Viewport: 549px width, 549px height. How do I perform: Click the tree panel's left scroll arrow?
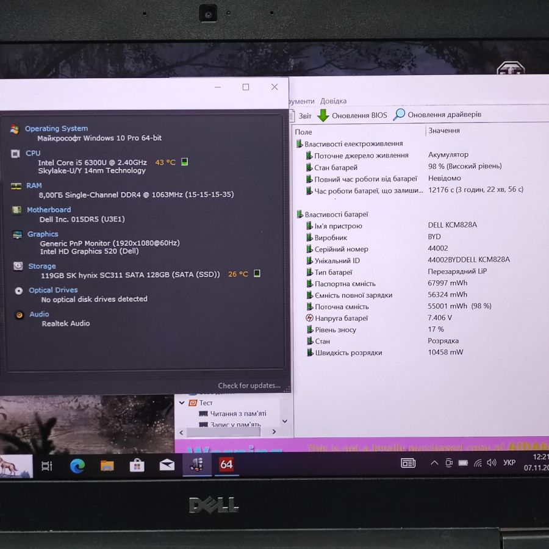coord(181,432)
